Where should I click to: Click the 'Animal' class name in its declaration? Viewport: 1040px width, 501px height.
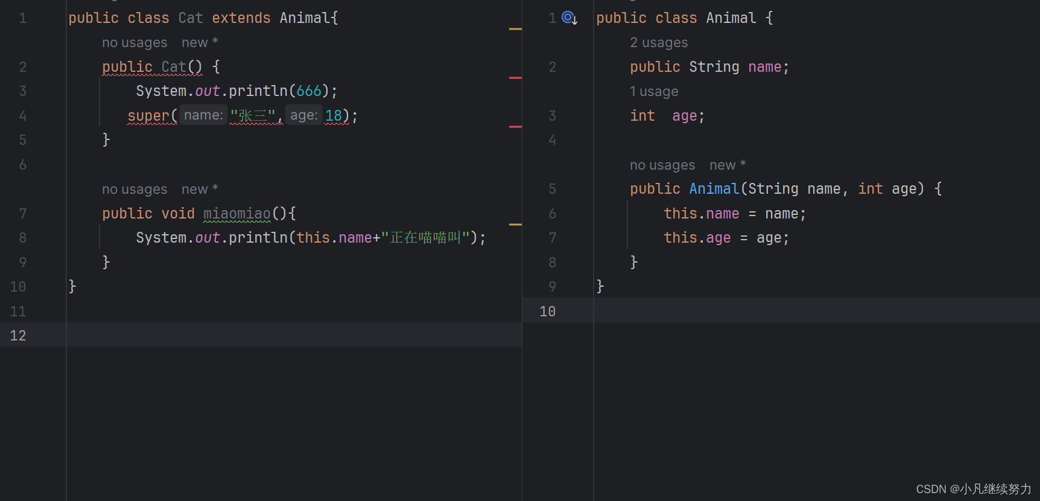click(731, 18)
